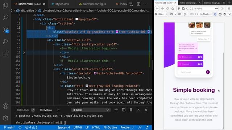Change language mode HTML in status bar
The image size is (232, 130).
[x=96, y=127]
